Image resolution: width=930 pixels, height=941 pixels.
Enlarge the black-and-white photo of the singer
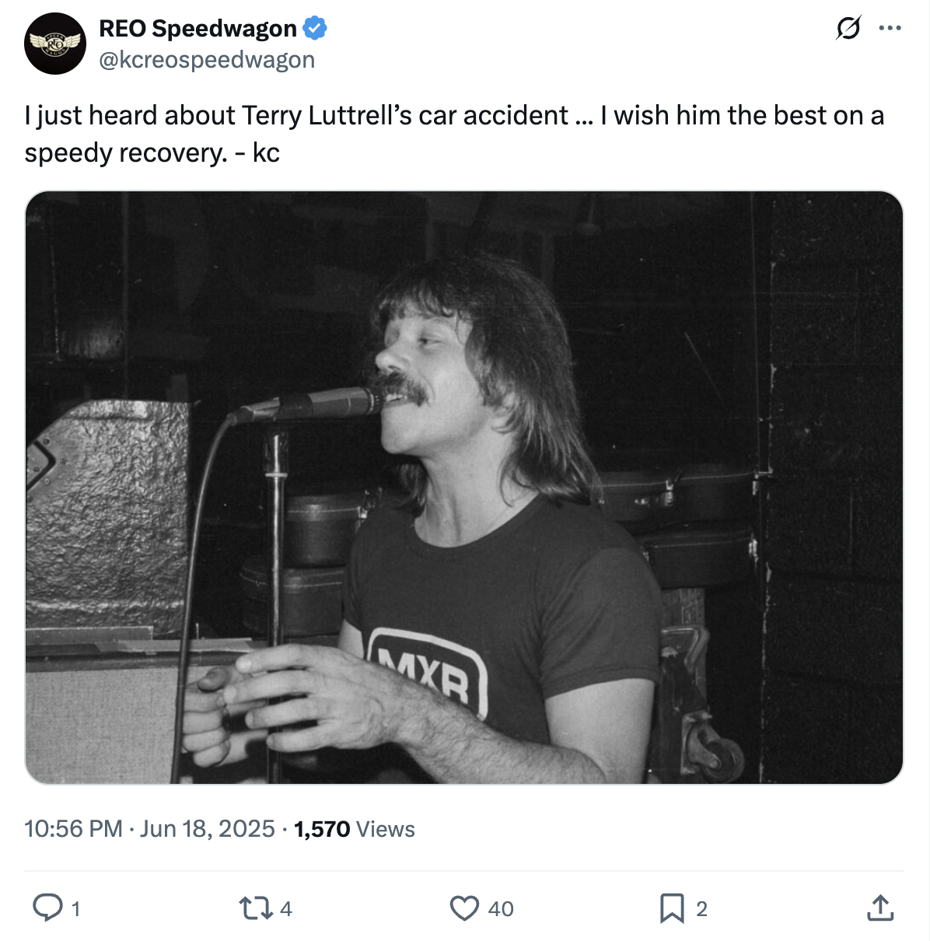click(x=464, y=488)
